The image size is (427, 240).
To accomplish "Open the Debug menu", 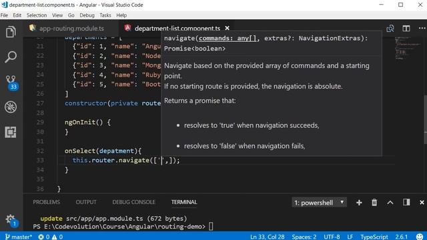I will [x=87, y=15].
